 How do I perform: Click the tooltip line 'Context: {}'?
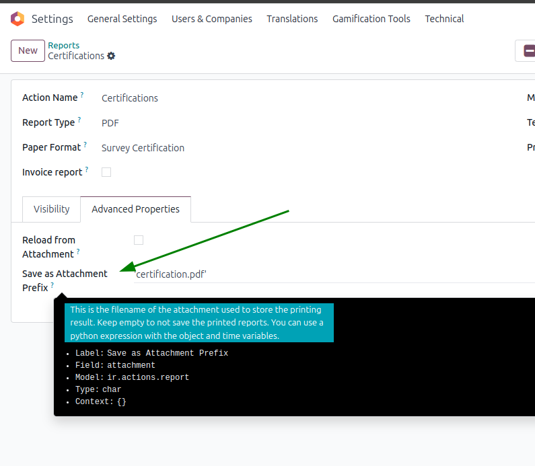point(101,401)
